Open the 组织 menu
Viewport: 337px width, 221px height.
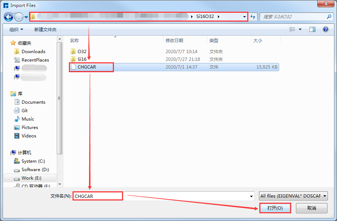click(16, 29)
